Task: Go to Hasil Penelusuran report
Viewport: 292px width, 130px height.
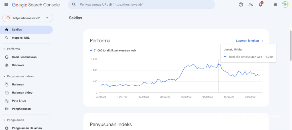Action: click(24, 57)
